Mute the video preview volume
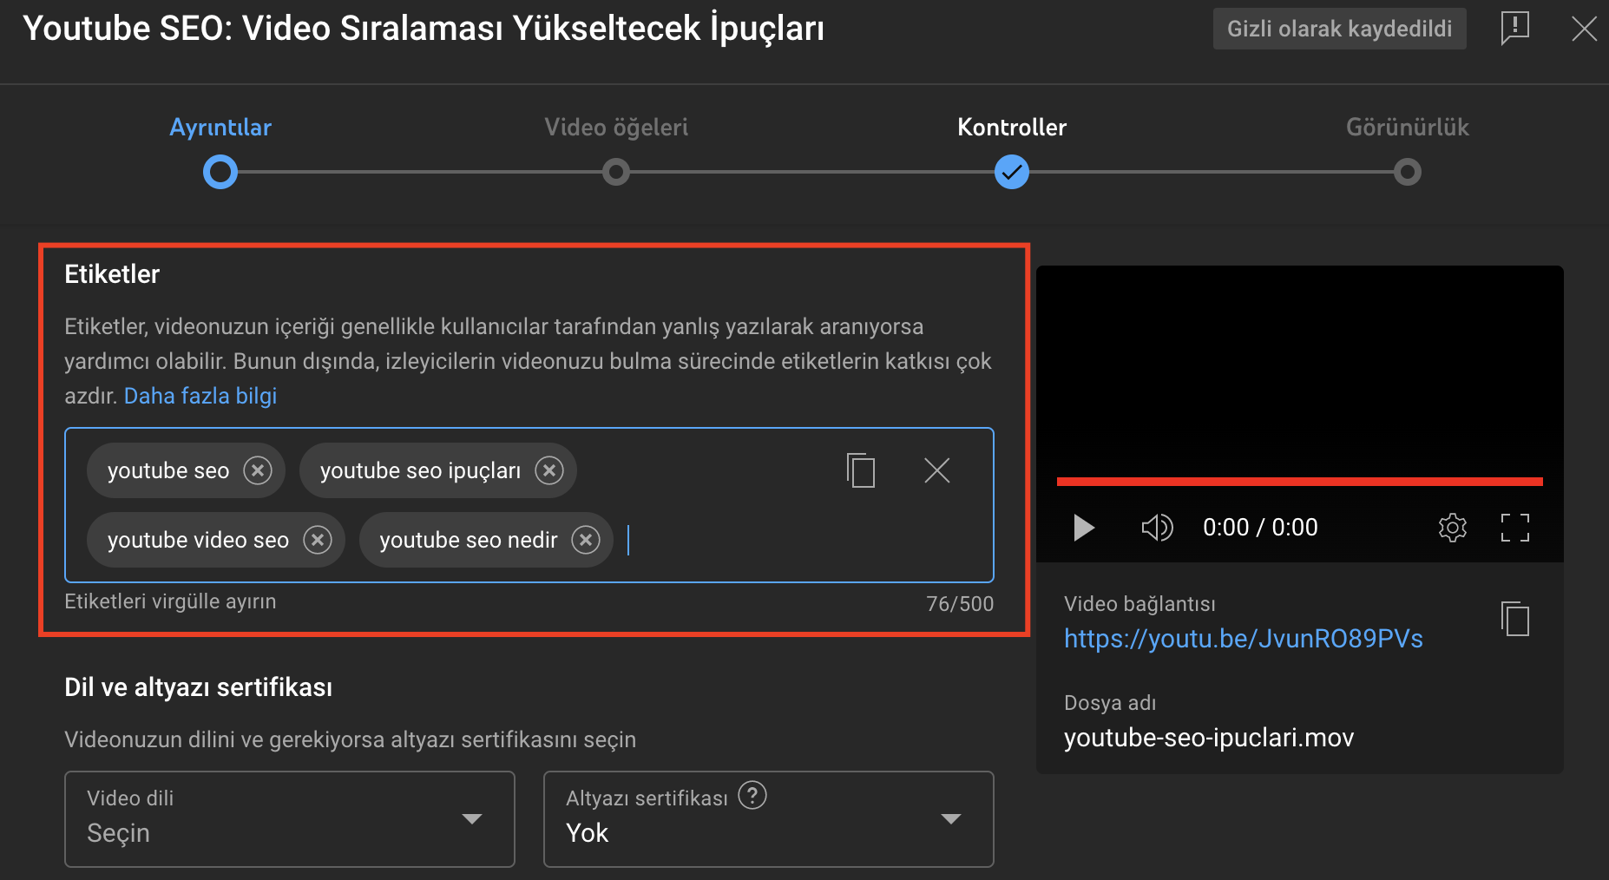 [1157, 527]
